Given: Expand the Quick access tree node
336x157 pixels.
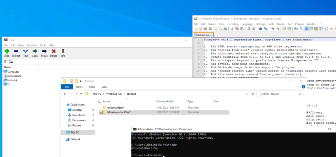Looking at the screenshot, I should [x=64, y=105].
